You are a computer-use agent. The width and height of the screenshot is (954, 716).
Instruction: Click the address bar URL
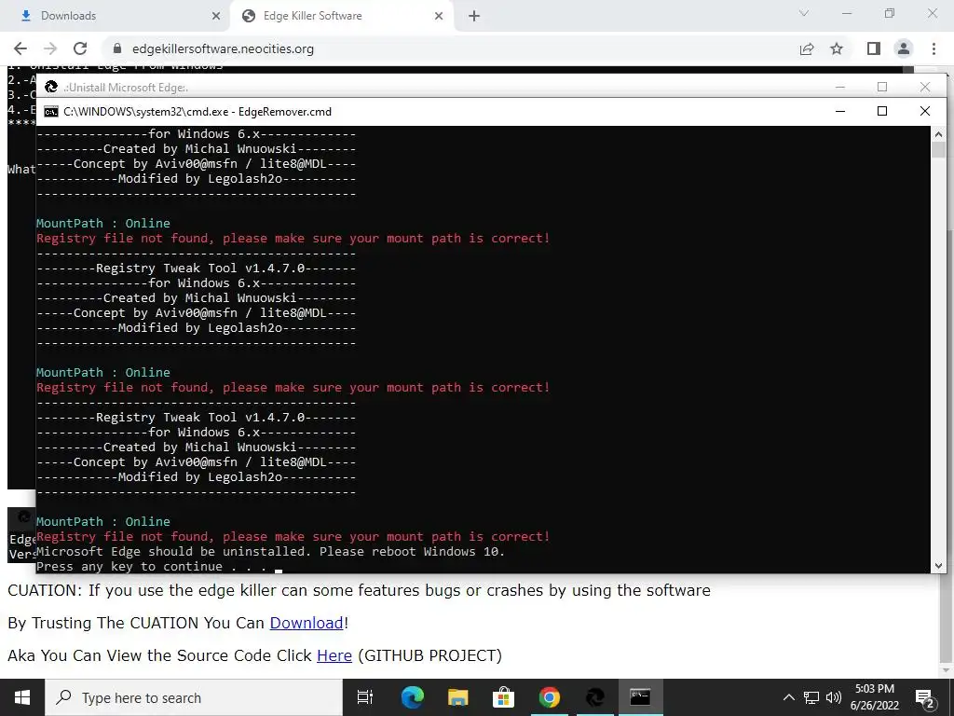223,48
